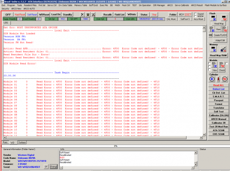Click the log scrollbar up arrow
The image size is (230, 171).
point(204,28)
